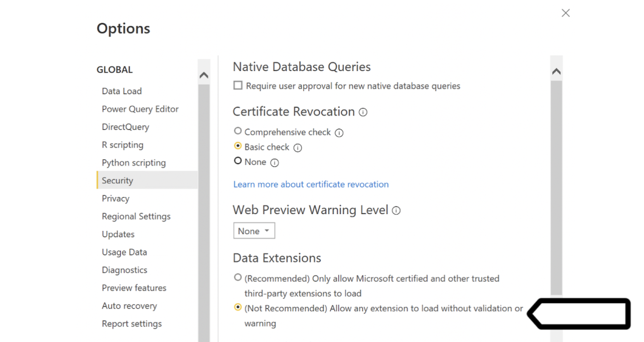Click the Native Database Queries heading
The image size is (644, 342).
tap(302, 67)
